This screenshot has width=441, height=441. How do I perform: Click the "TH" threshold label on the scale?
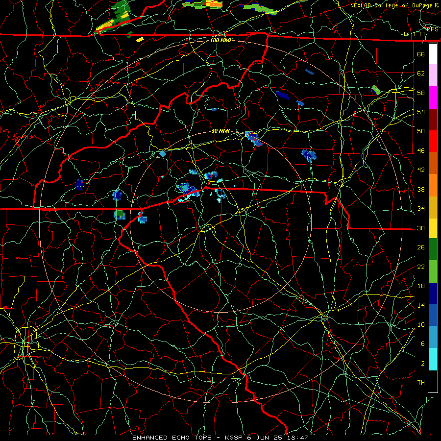coord(421,383)
